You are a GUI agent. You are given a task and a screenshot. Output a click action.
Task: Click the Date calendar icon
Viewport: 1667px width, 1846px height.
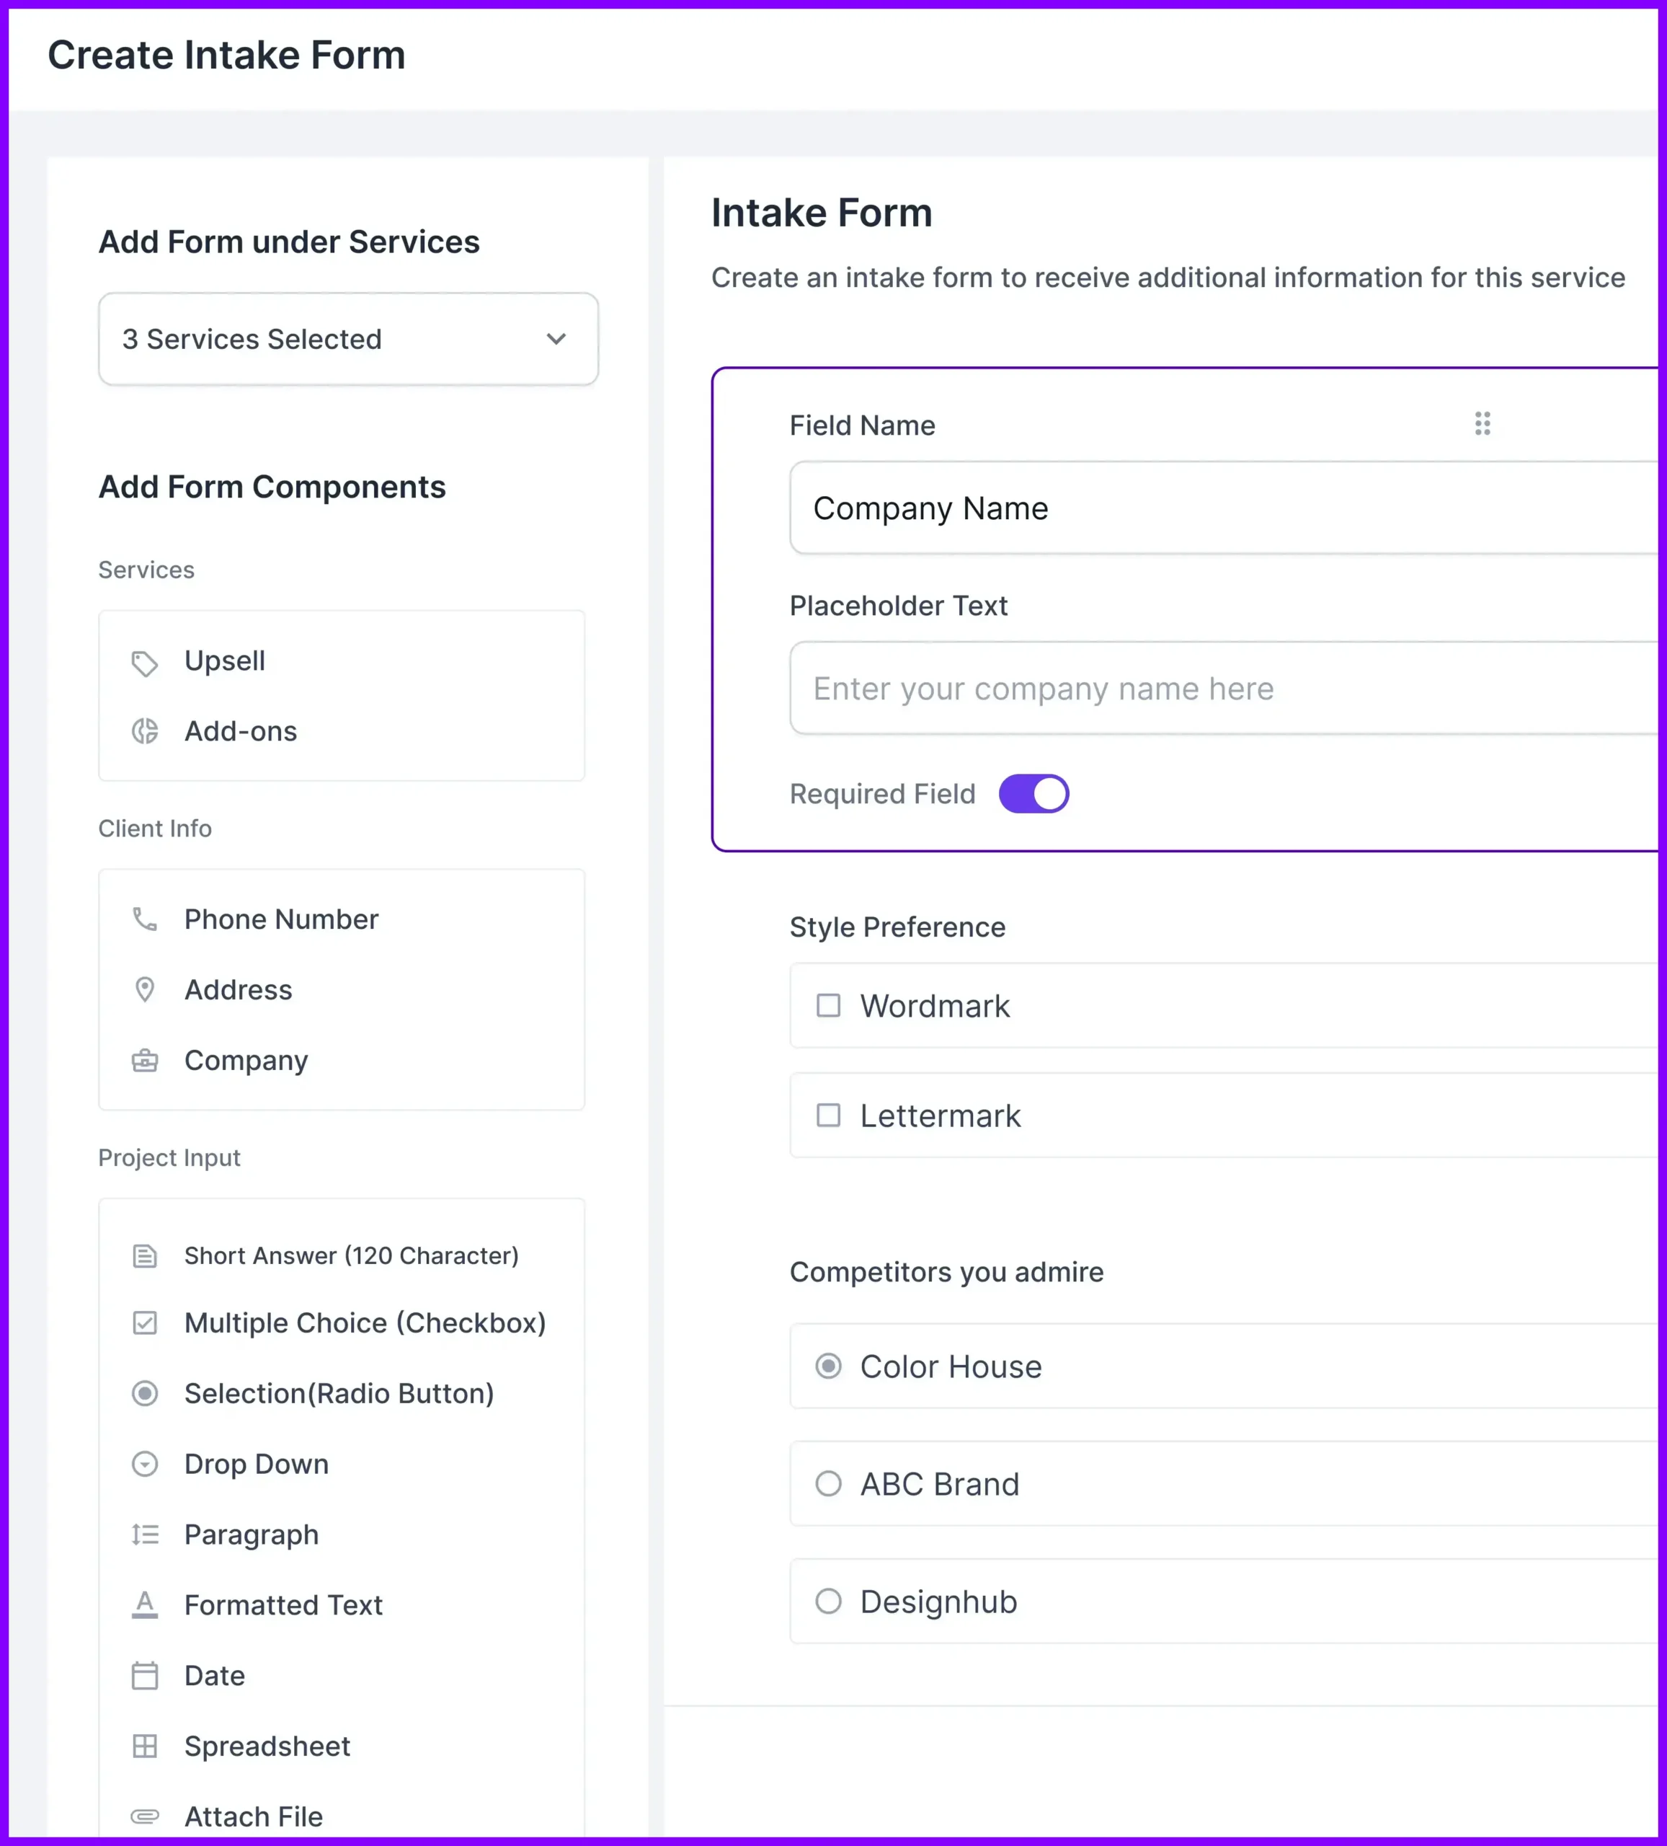click(x=145, y=1676)
